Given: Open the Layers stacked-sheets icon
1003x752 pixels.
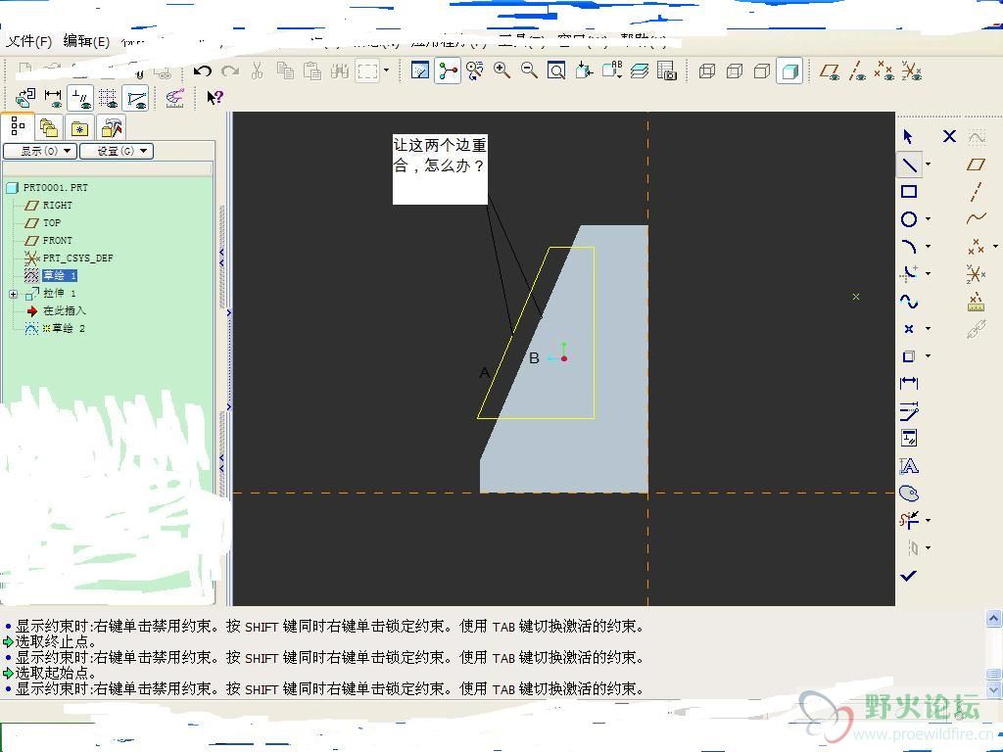Looking at the screenshot, I should (639, 70).
